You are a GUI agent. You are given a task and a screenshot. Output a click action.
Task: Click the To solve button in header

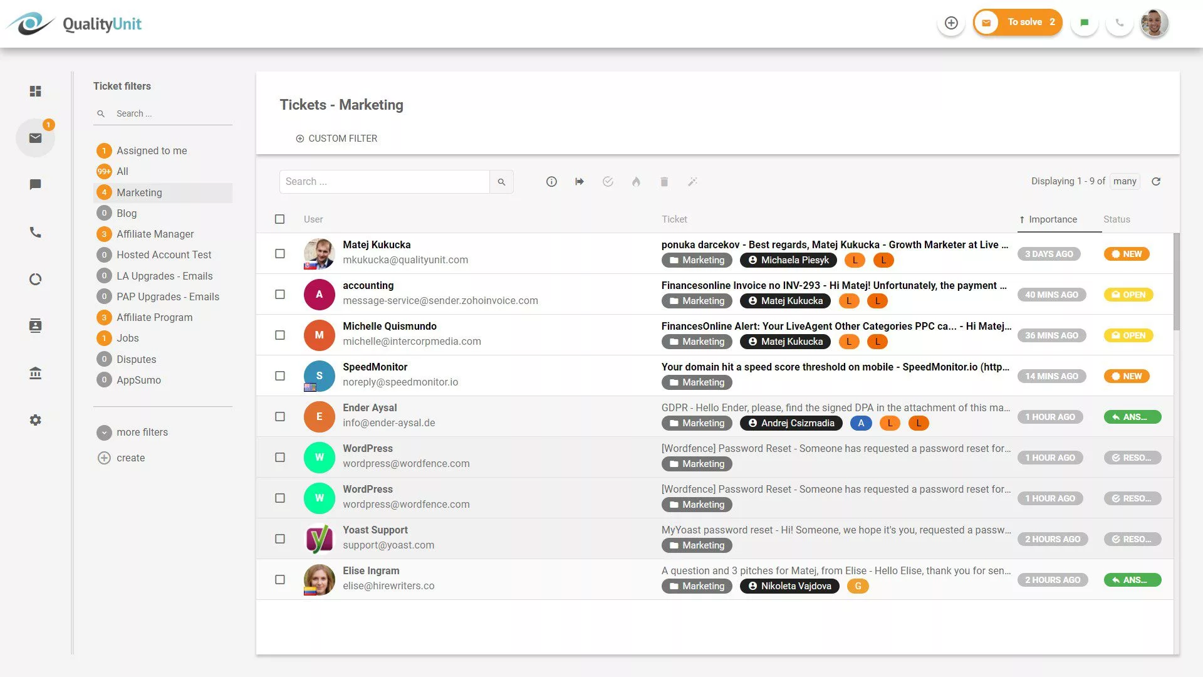[1018, 22]
